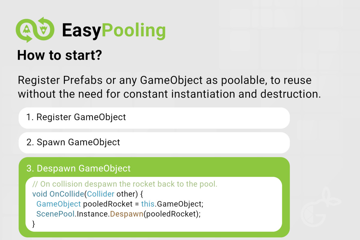Screen dimensions: 360x240
Task: Click the "OnCollide" method name in the code
Action: click(66, 194)
